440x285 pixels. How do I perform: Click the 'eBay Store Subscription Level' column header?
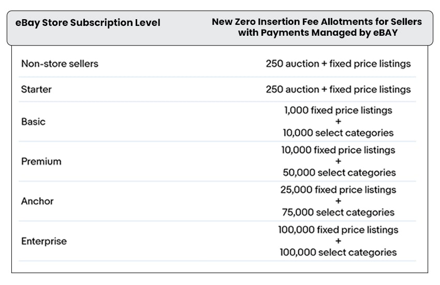(x=88, y=23)
